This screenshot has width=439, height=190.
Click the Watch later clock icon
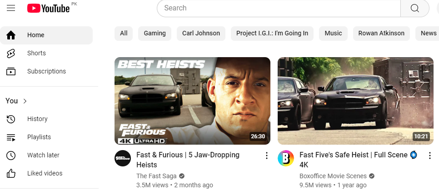pos(11,156)
